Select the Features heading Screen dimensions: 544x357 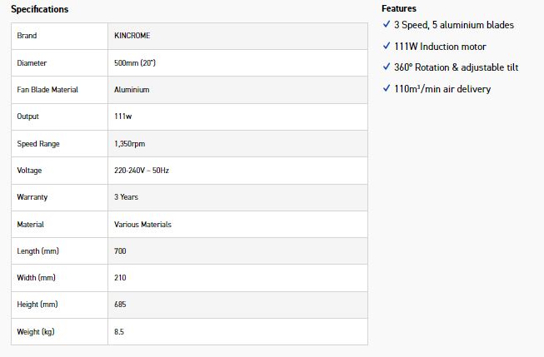click(399, 8)
